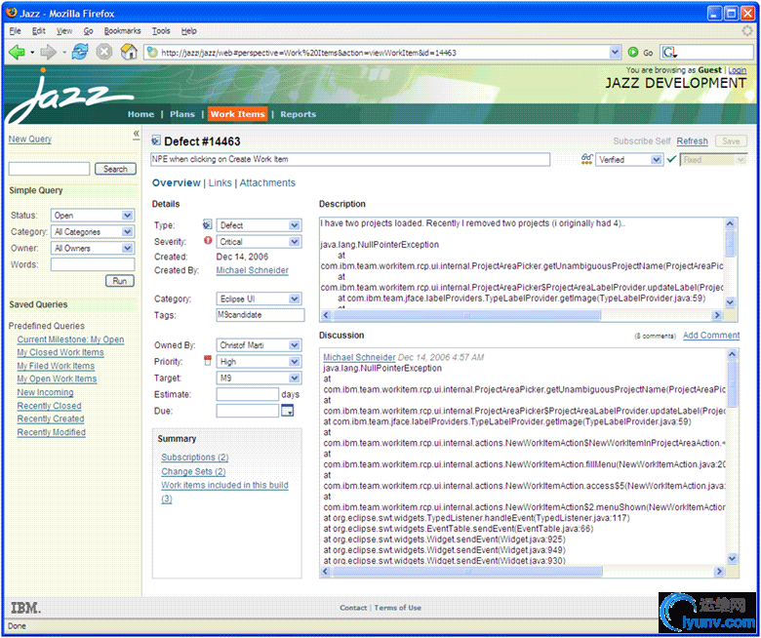
Task: Open the Status dropdown showing Open
Action: click(127, 216)
